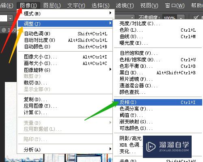Viewport: 203px width, 162px height.
Task: Toggle checkbox right of opacity dropdown
Action: [x=196, y=18]
